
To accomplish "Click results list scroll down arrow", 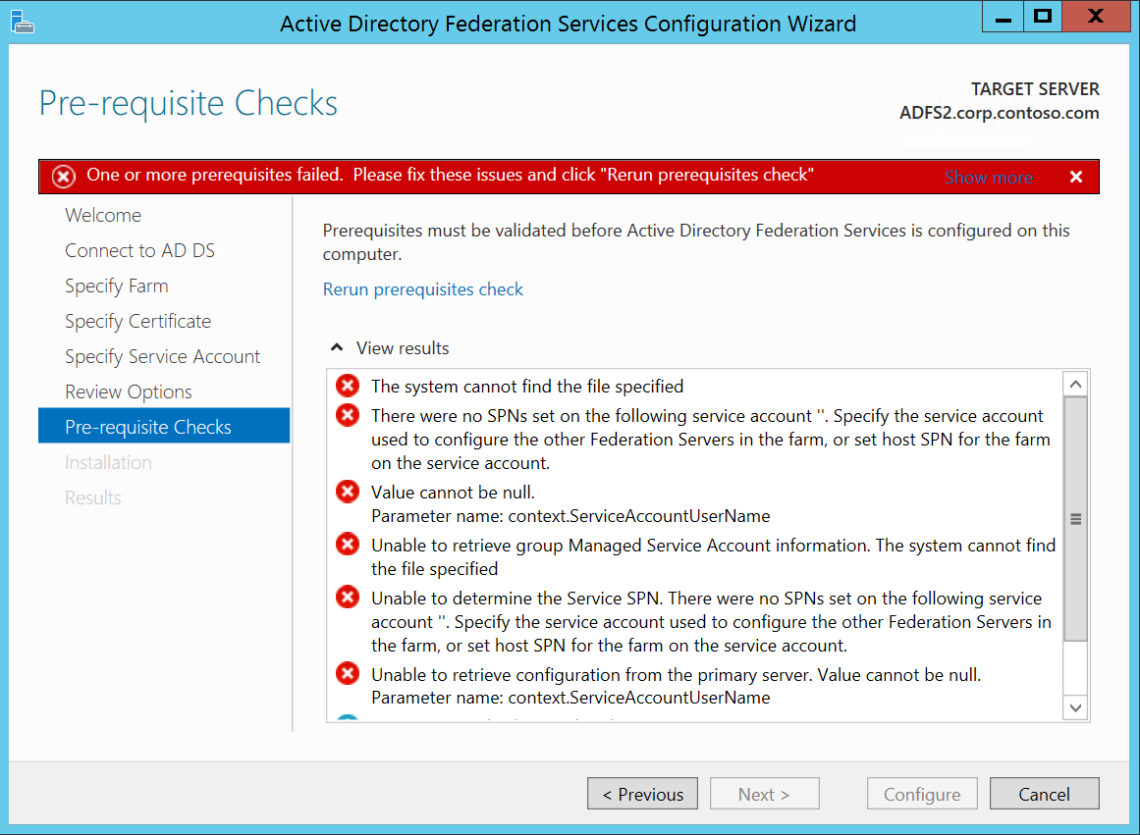I will [x=1076, y=707].
